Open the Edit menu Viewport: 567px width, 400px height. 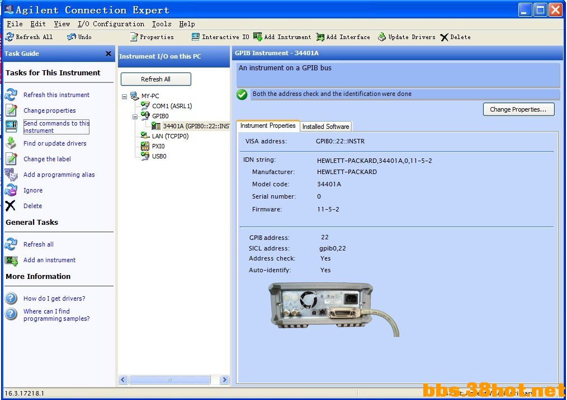[x=38, y=24]
